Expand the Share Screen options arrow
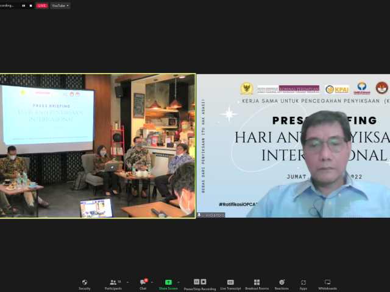This screenshot has height=292, width=390. tap(178, 282)
